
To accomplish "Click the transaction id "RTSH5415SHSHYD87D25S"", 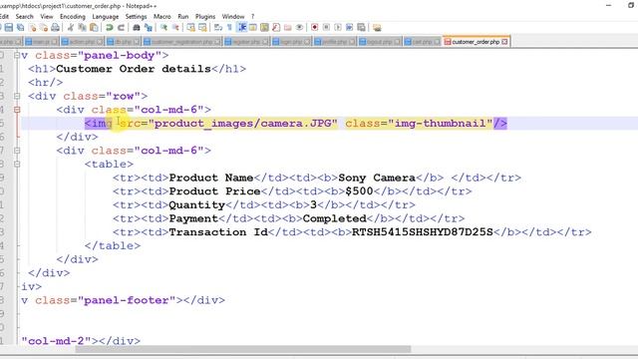I will 423,232.
